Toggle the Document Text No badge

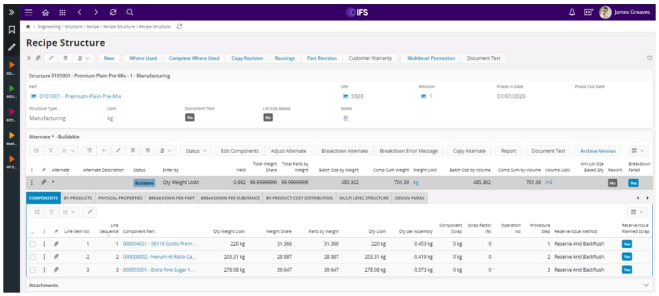(190, 118)
